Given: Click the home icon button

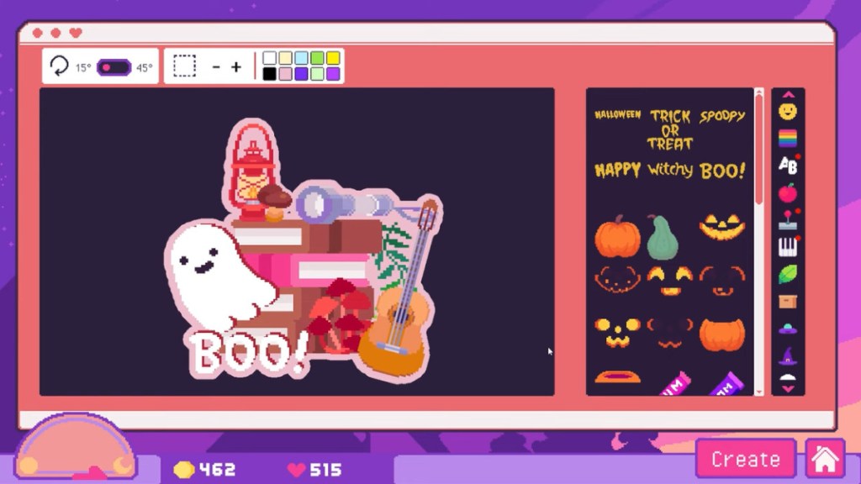Looking at the screenshot, I should [825, 459].
